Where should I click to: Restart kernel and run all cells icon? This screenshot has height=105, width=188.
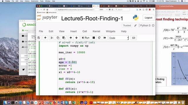point(105,38)
